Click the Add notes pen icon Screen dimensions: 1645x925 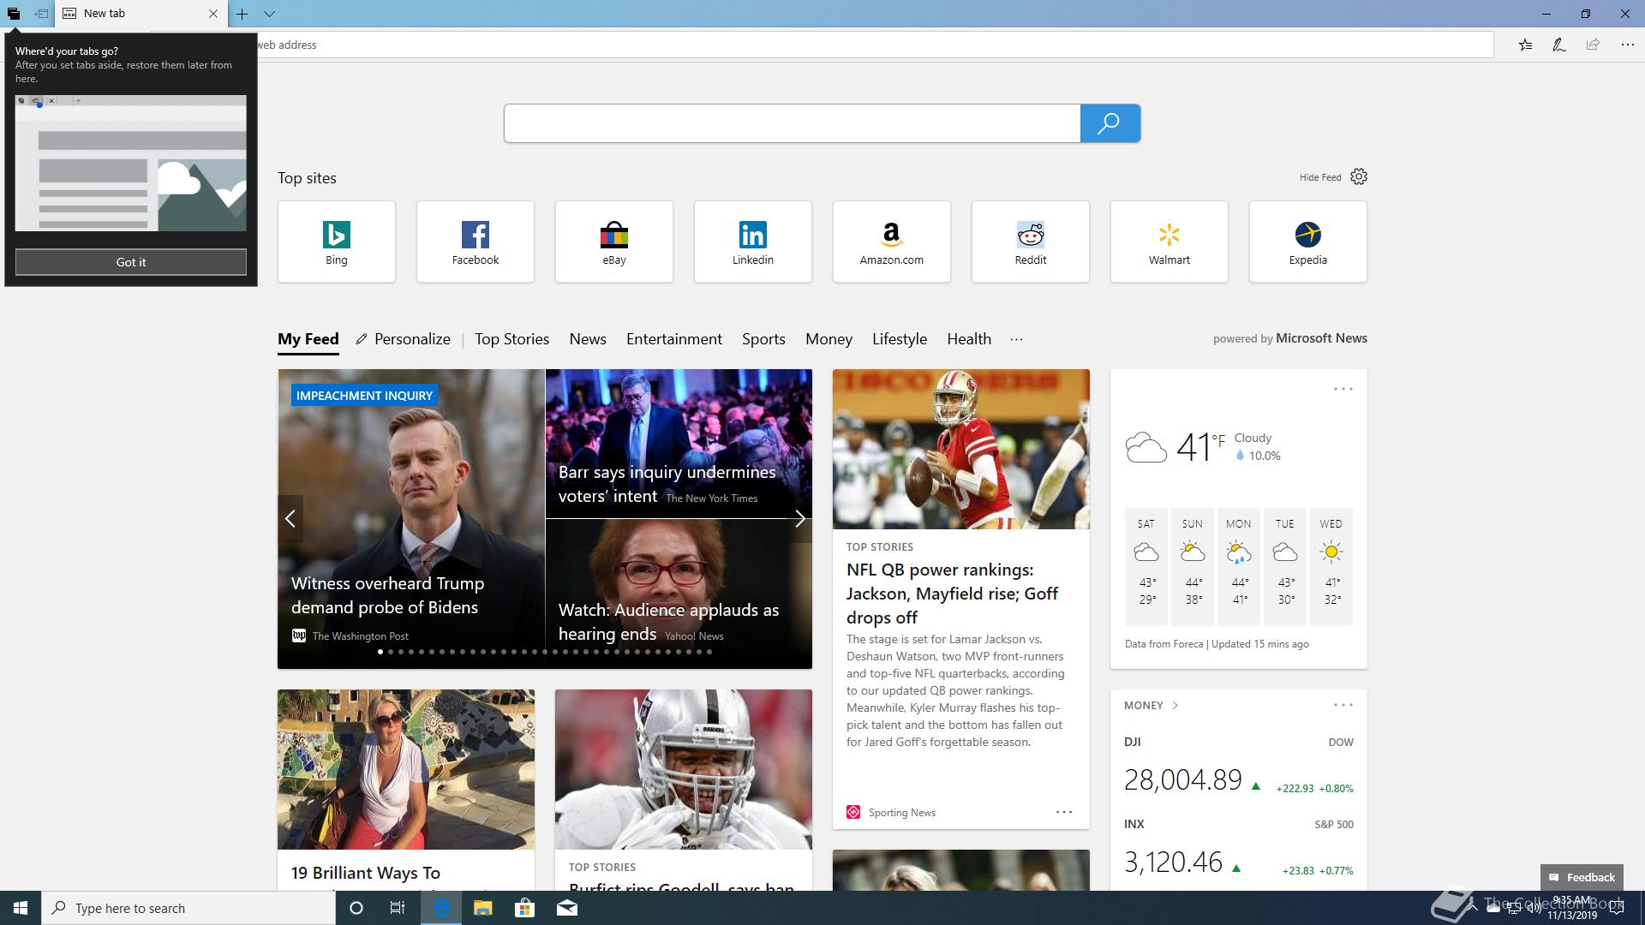point(1559,45)
